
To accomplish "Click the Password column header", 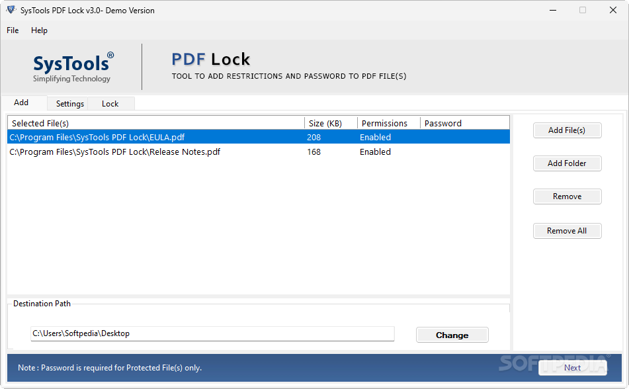I will tap(465, 123).
